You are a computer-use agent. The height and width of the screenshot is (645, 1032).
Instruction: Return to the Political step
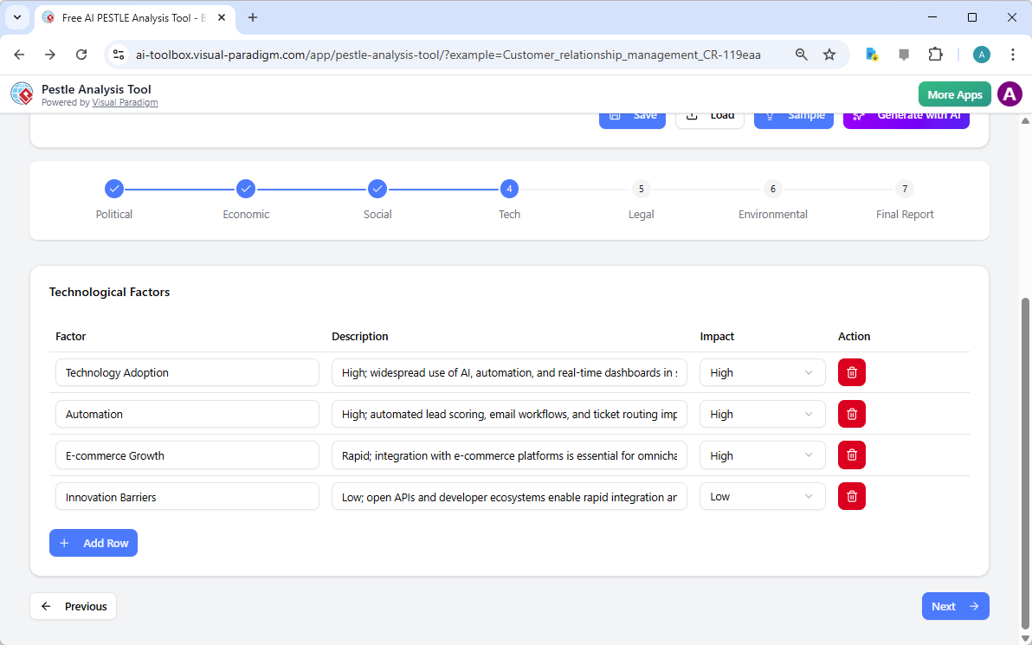point(114,188)
